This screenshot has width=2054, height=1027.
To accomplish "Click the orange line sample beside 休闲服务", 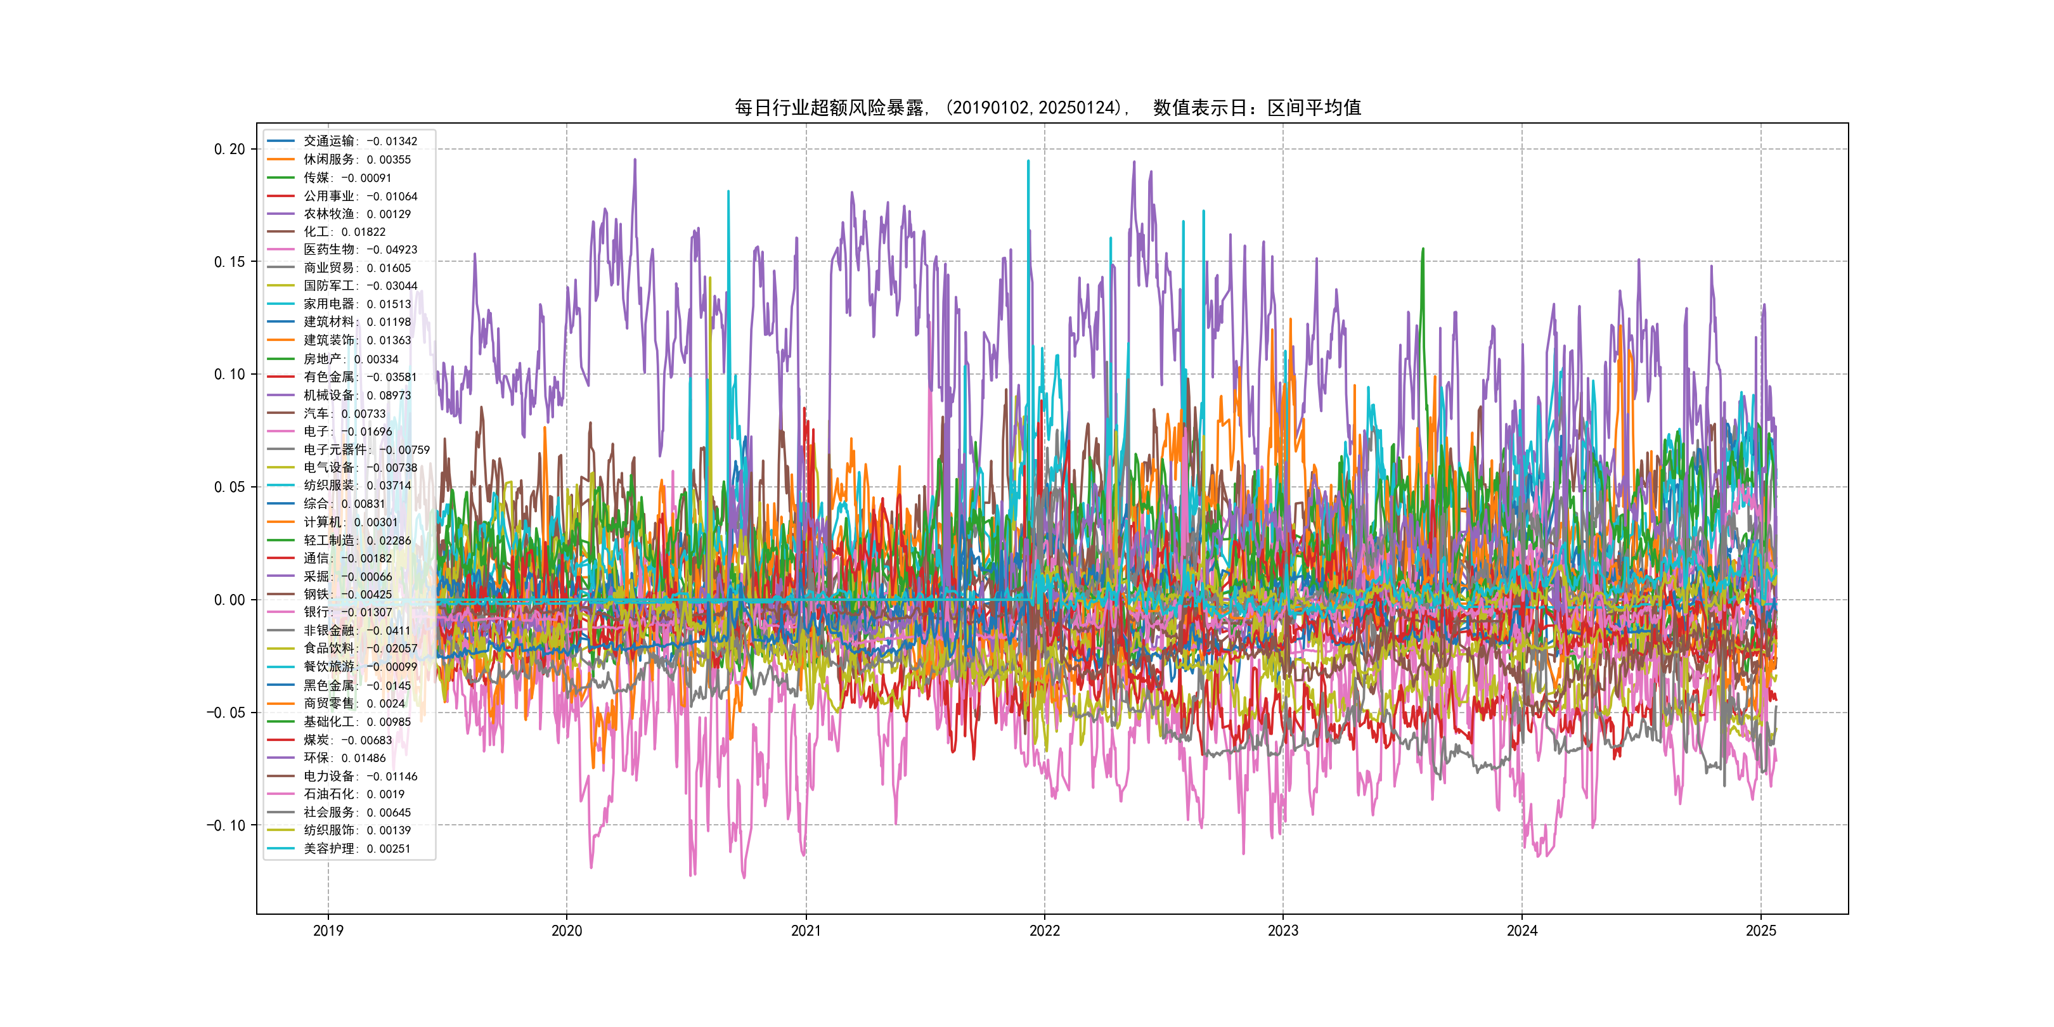I will 281,160.
